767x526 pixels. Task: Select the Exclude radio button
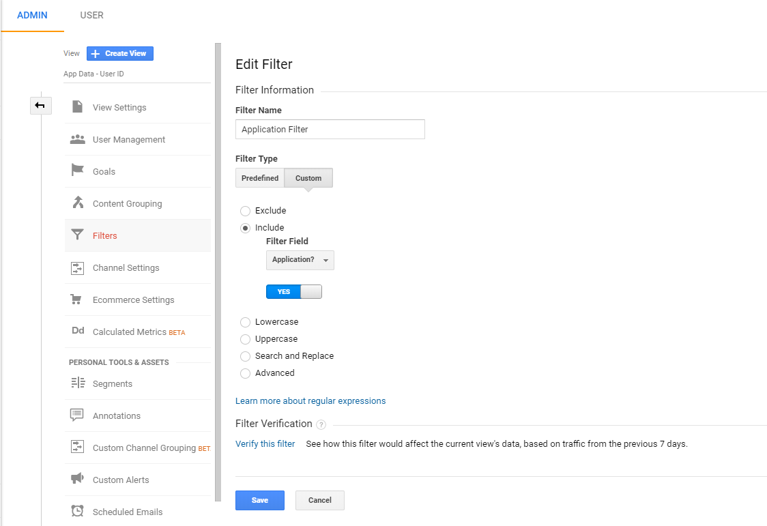[245, 211]
